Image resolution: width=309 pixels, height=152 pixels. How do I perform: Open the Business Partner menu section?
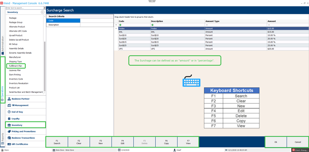[x=26, y=99]
